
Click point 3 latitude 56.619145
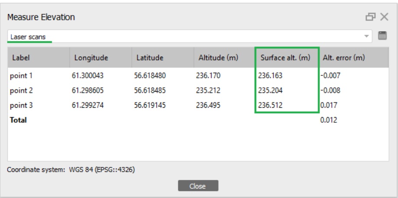tap(150, 105)
